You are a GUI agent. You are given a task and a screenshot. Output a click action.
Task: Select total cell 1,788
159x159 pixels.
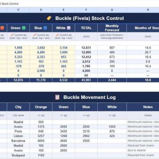pos(86,66)
